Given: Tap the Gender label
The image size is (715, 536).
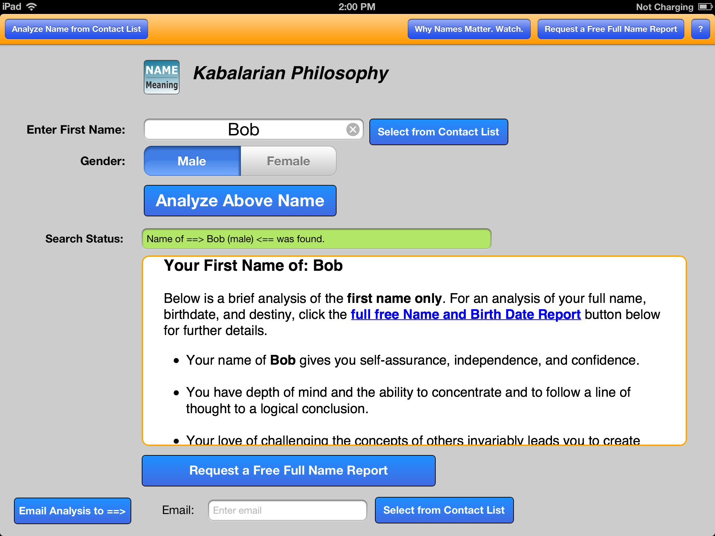Looking at the screenshot, I should coord(103,161).
